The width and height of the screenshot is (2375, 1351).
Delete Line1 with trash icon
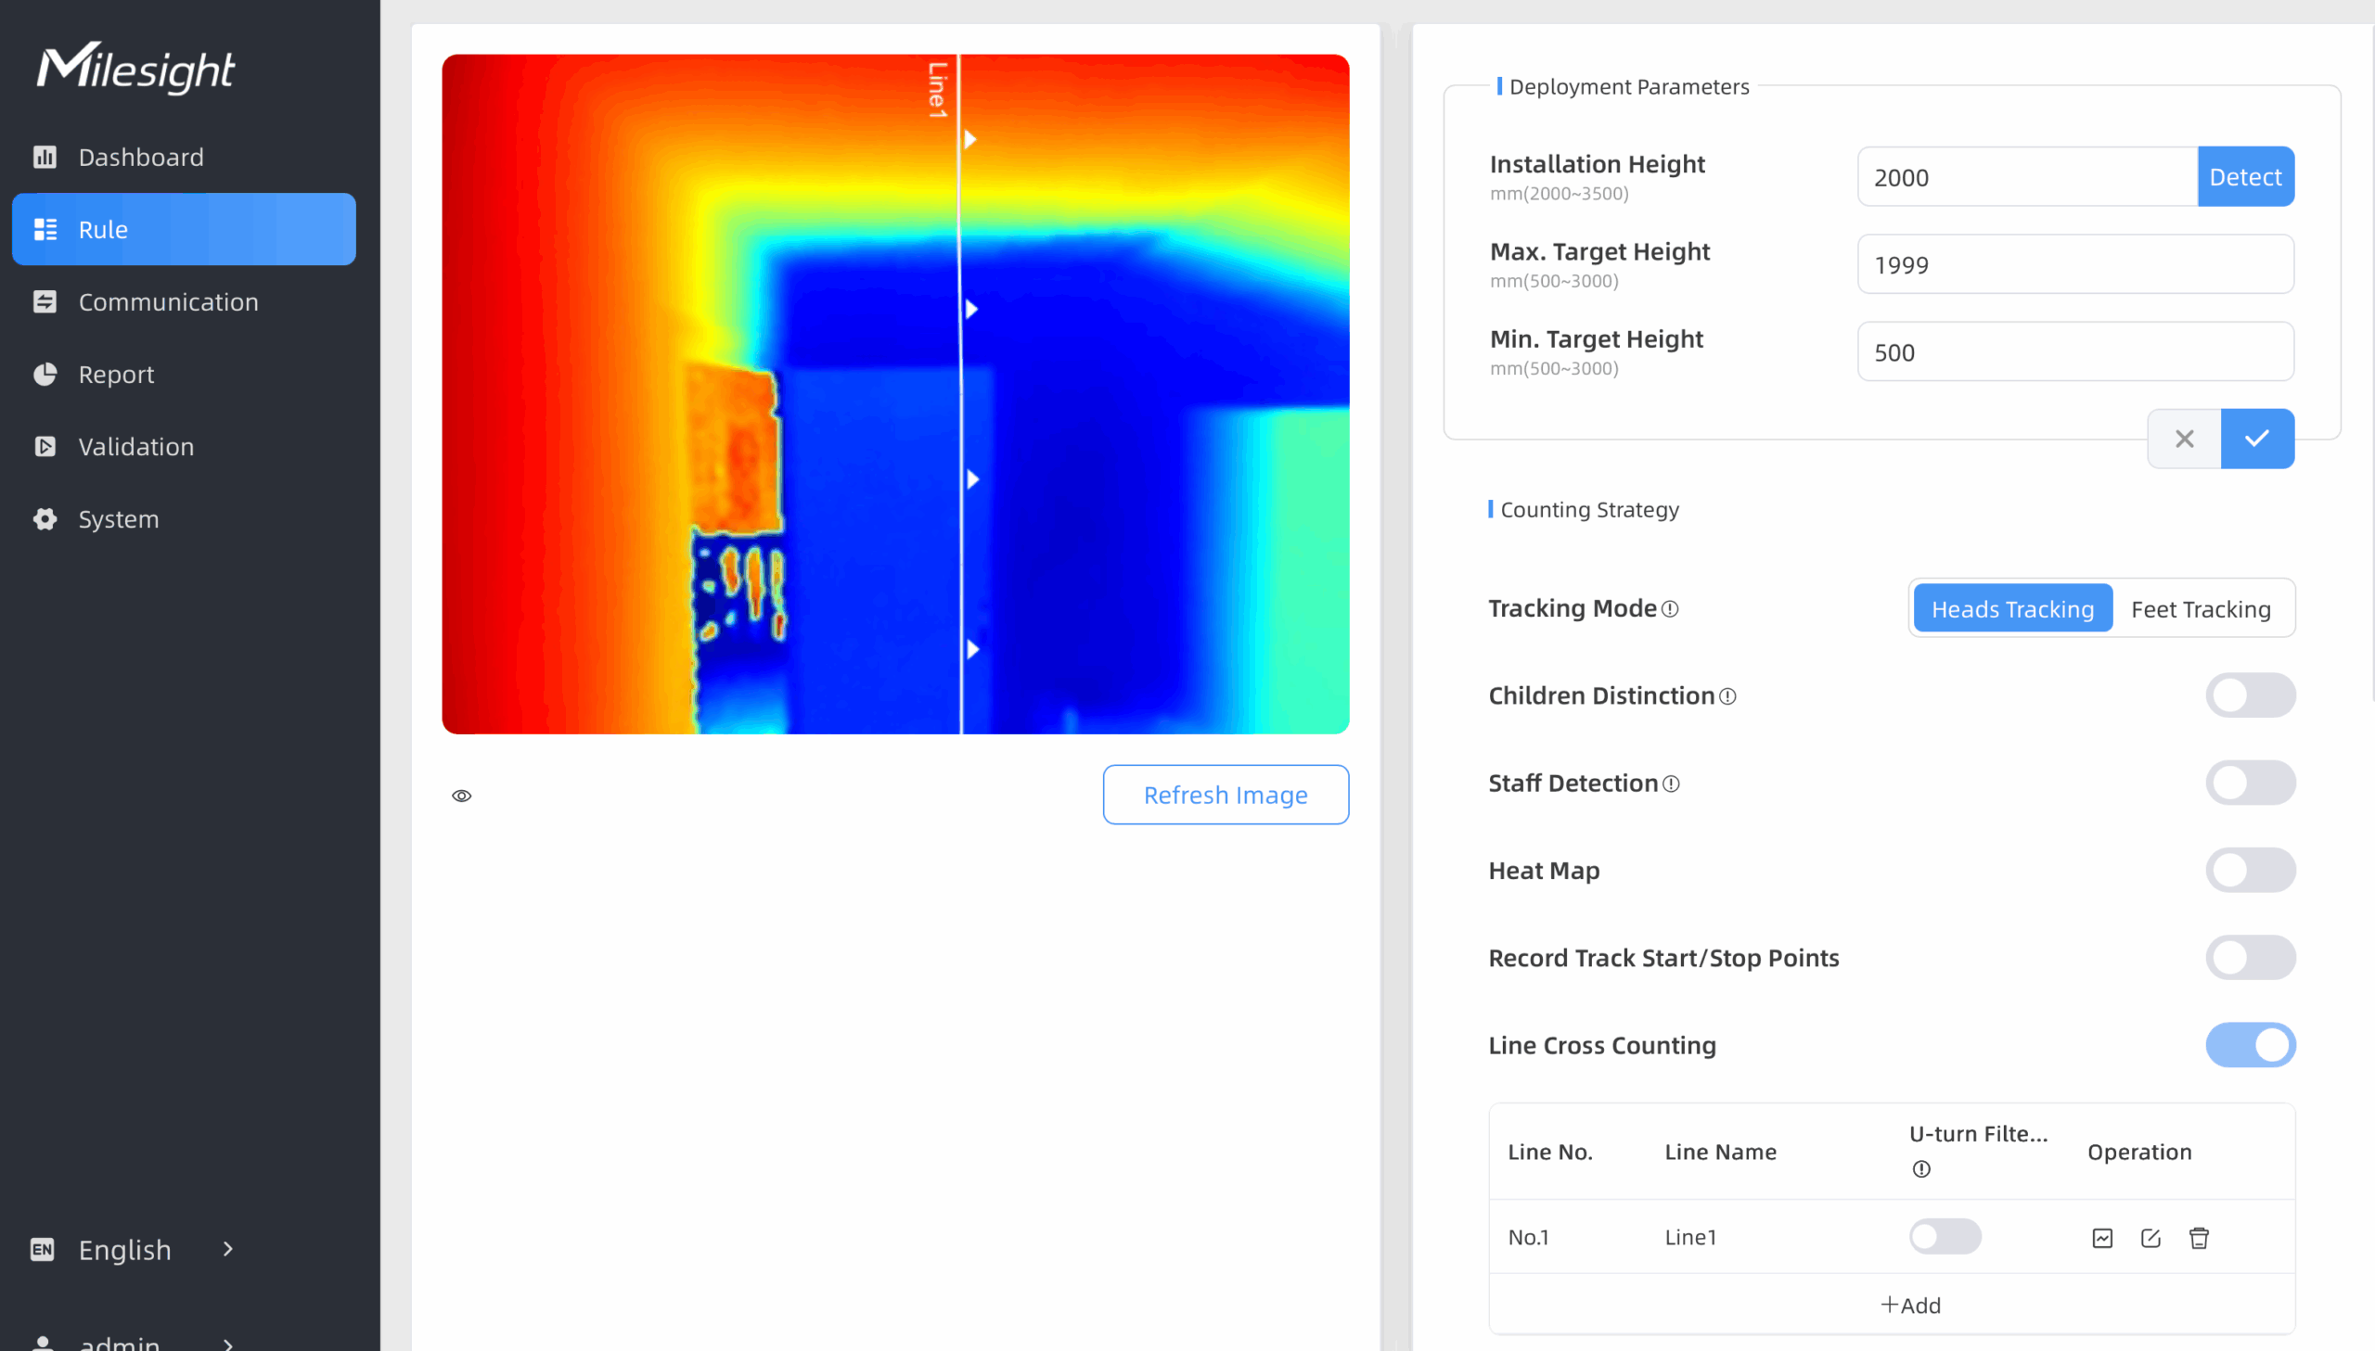click(2199, 1238)
